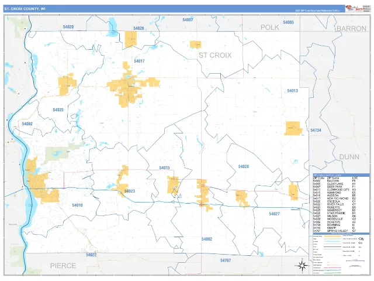The height and width of the screenshot is (281, 374).
Task: Select ZIP code label 54027
Action: tap(274, 214)
